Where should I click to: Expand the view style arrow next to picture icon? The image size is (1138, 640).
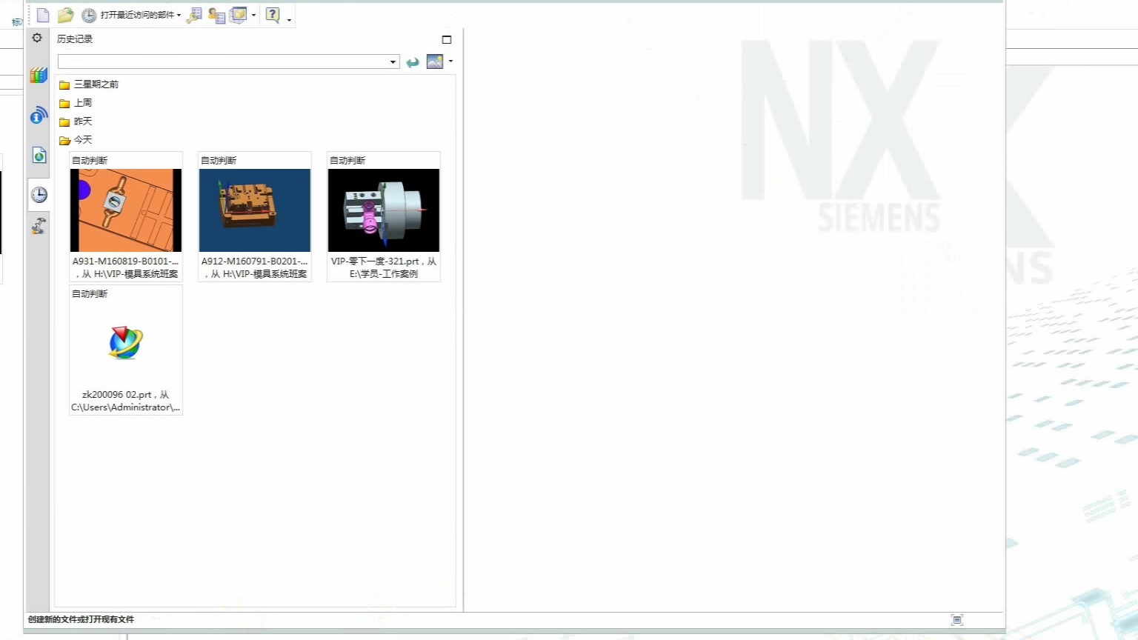pos(450,61)
